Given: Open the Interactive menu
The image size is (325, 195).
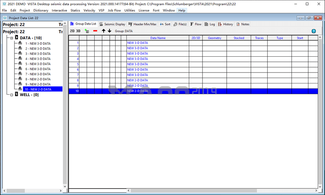Looking at the screenshot, I should [59, 10].
